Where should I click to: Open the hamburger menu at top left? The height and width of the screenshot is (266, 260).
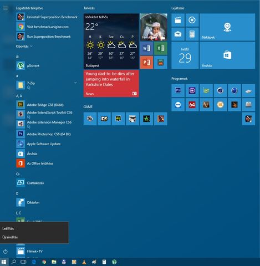[6, 8]
